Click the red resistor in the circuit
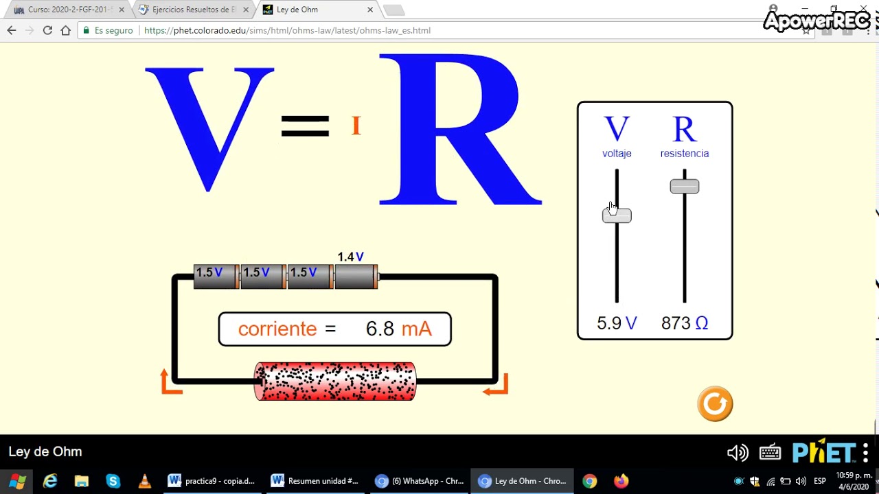Viewport: 879px width, 494px height. (x=335, y=381)
